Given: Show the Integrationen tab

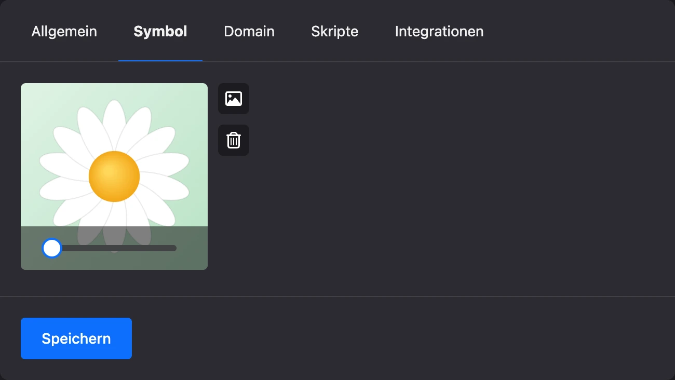Looking at the screenshot, I should pyautogui.click(x=439, y=31).
